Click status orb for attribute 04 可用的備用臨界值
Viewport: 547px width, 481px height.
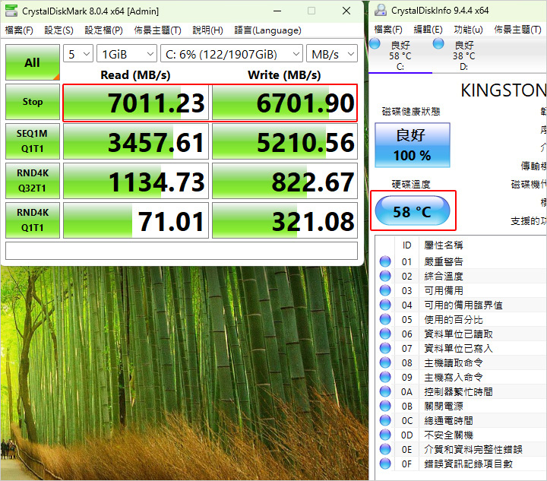385,305
